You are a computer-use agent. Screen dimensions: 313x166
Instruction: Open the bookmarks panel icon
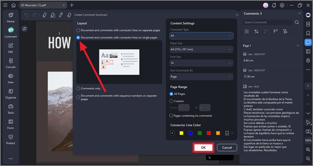click(308, 33)
